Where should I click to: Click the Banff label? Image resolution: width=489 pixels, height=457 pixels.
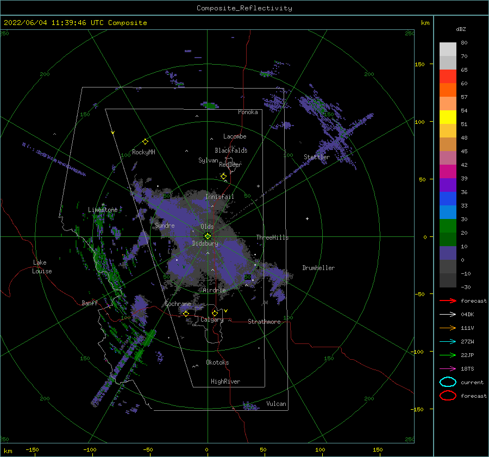point(90,303)
